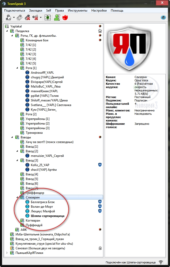170x267 pixels.
Task: Mute microphone via toolbar icon
Action: coord(27,17)
